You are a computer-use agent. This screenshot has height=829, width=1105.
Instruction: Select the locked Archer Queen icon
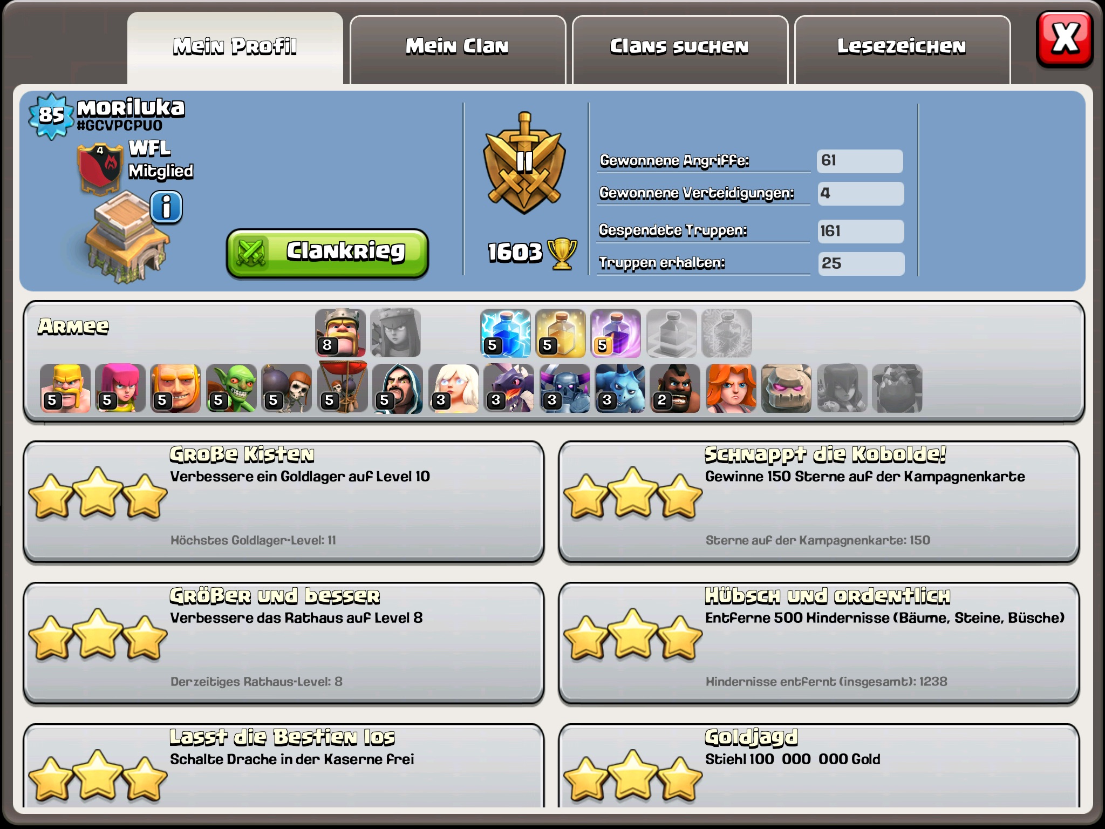coord(395,333)
